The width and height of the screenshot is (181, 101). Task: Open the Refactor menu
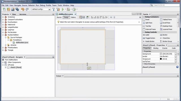point(31,5)
